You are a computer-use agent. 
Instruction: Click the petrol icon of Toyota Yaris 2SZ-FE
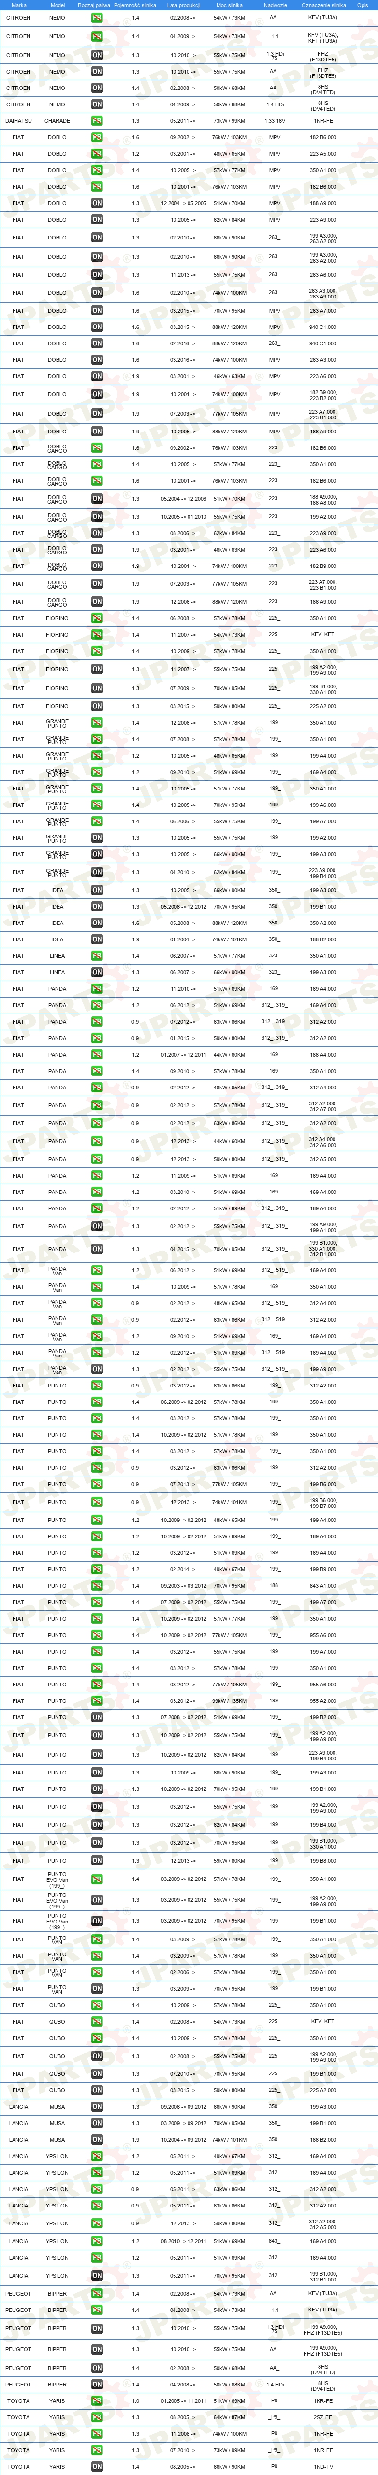[x=97, y=2417]
